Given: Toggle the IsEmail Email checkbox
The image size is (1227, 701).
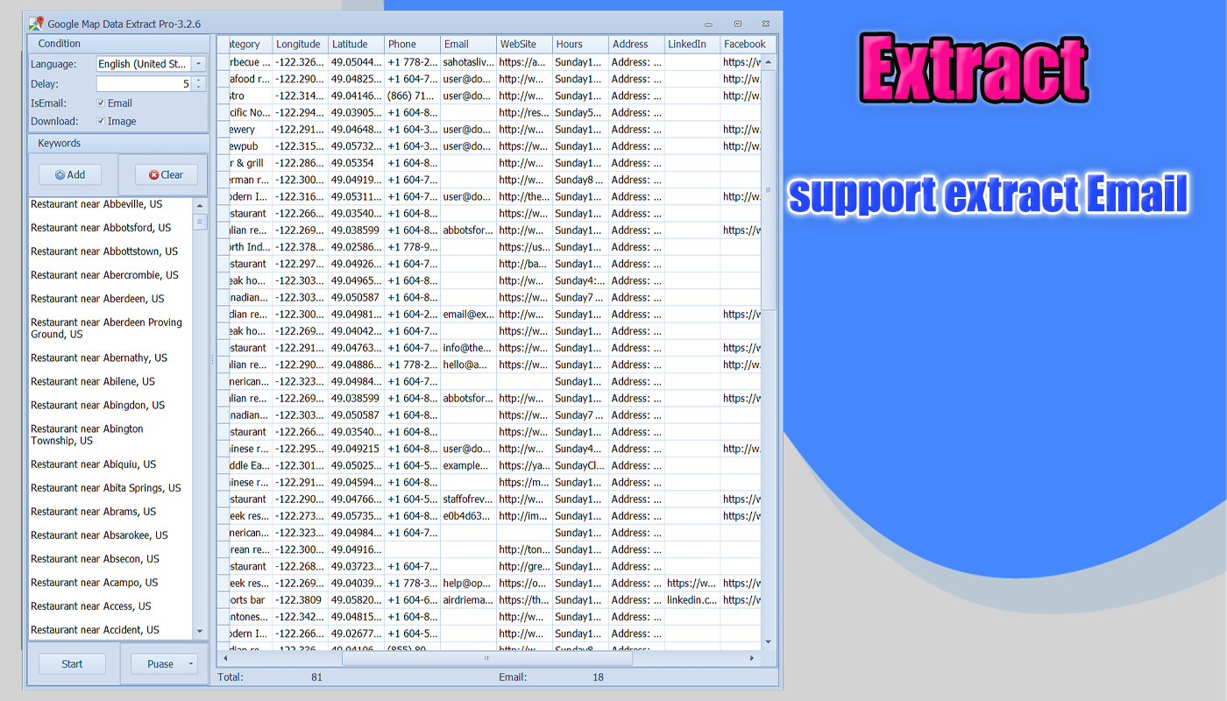Looking at the screenshot, I should click(102, 103).
